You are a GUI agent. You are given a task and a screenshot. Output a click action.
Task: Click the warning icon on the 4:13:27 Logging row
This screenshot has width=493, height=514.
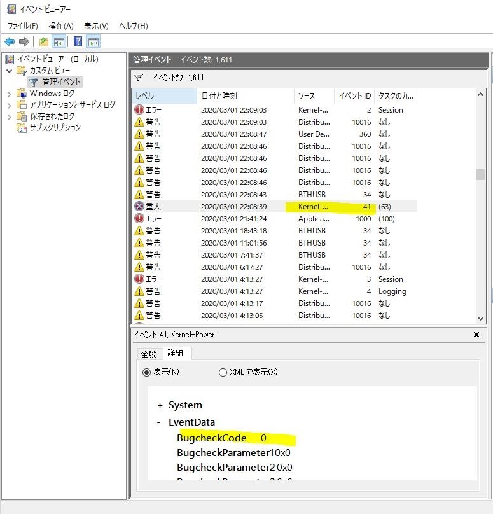(x=139, y=291)
